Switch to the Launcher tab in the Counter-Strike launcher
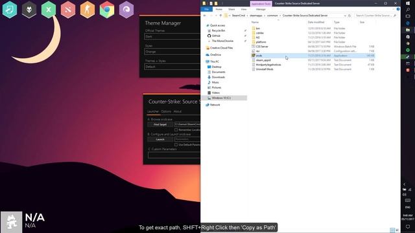The height and width of the screenshot is (233, 415). [x=153, y=111]
